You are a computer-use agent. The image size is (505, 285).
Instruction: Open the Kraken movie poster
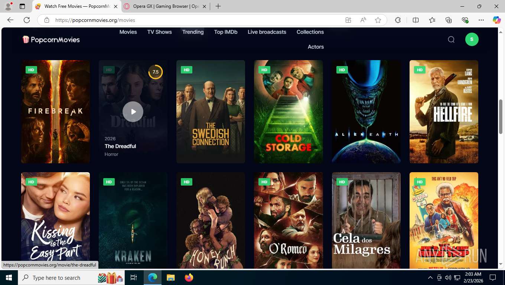click(133, 220)
